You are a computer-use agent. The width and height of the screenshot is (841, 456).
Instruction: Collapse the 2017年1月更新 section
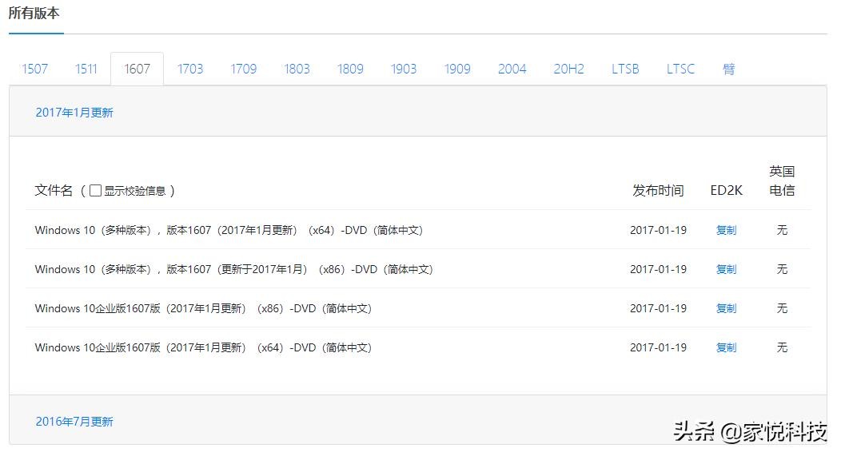coord(74,113)
